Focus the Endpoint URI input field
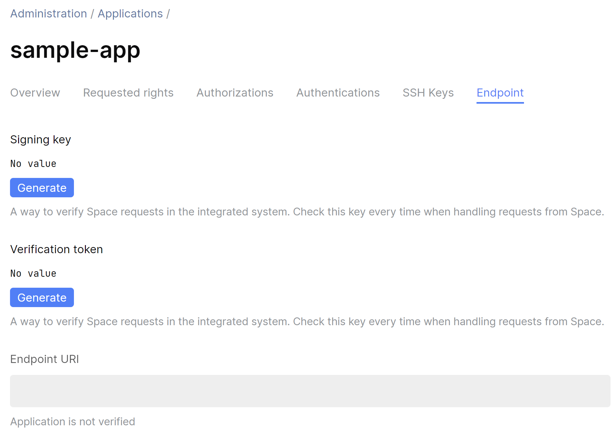Image resolution: width=616 pixels, height=434 pixels. pyautogui.click(x=310, y=391)
